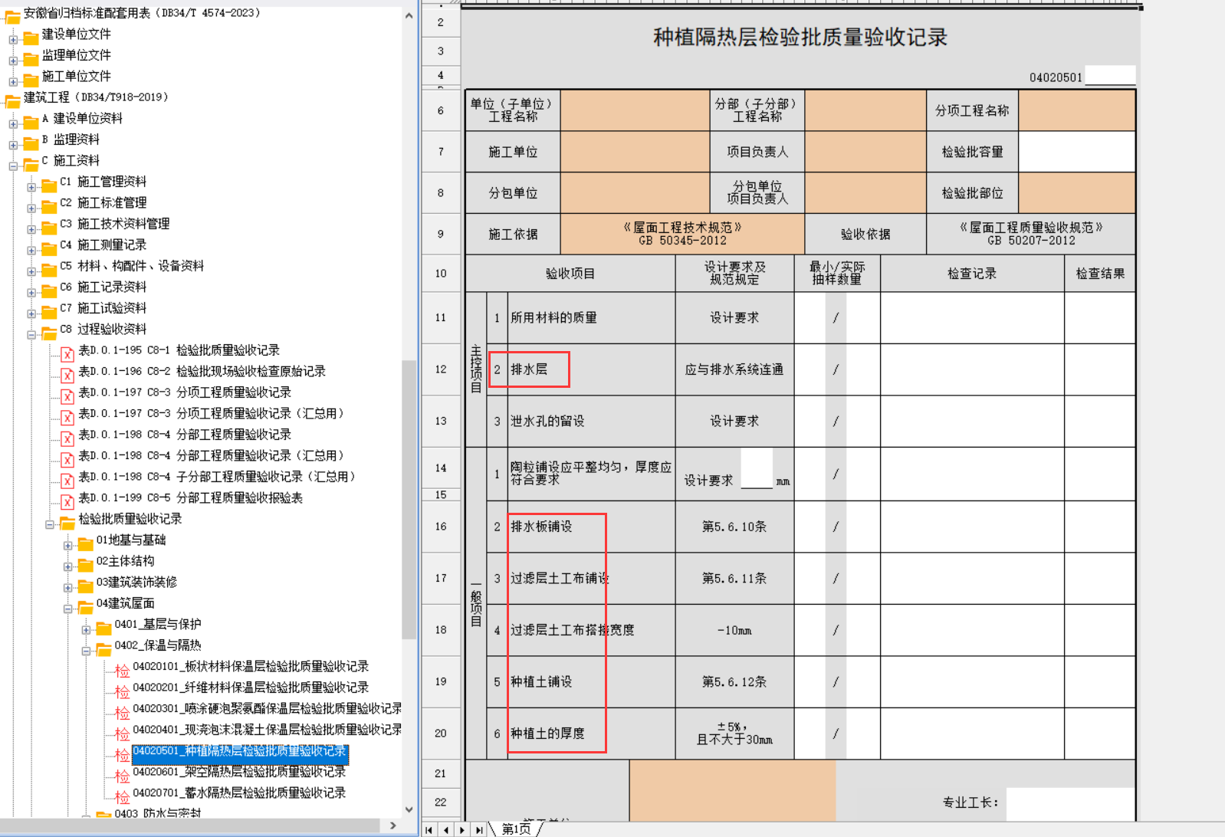Screen dimensions: 1225x837
Task: Open 04020601_架空隔热层检验批质量验收记录
Action: pos(238,772)
